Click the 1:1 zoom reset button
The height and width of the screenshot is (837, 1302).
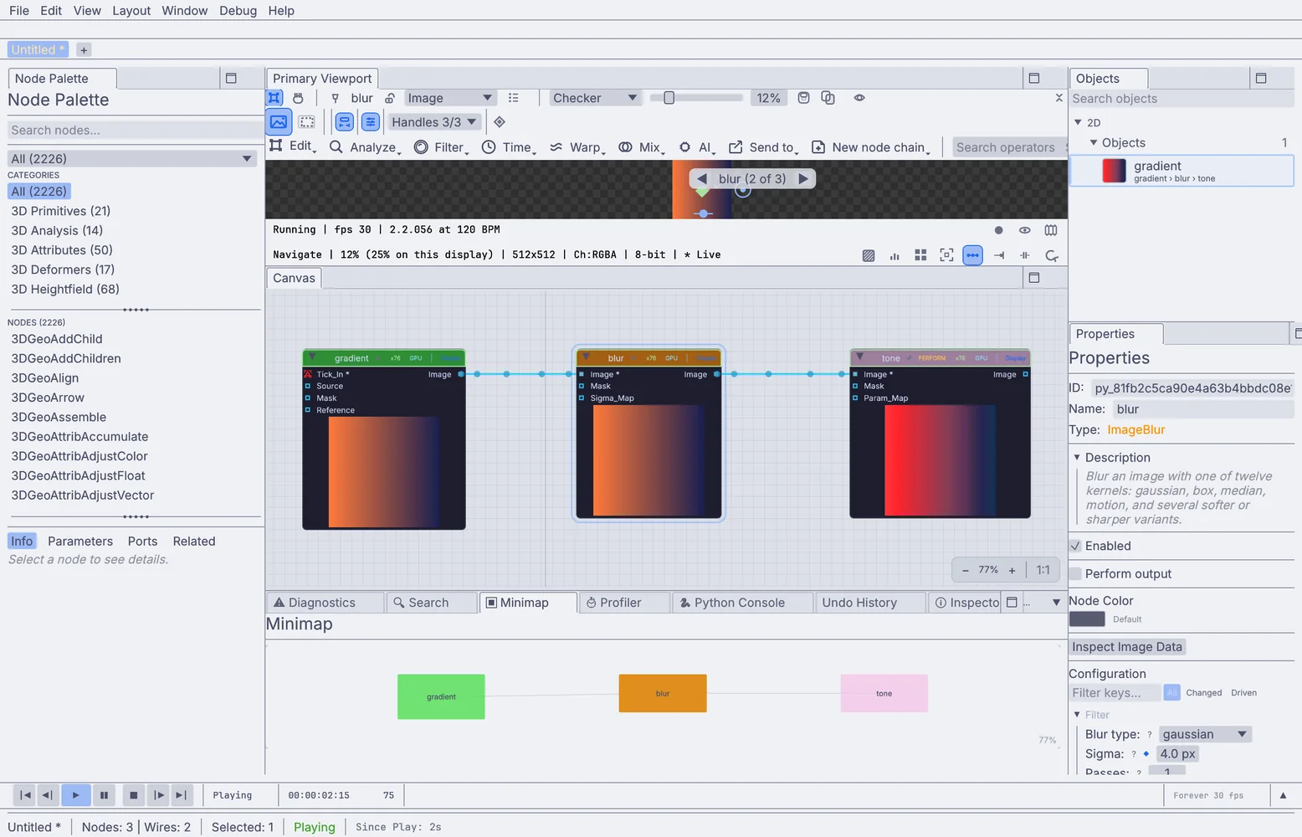coord(1043,570)
